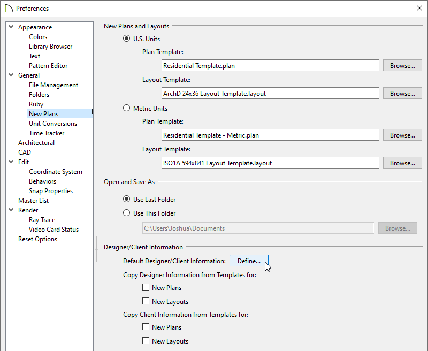Browse for the U.S. Plan Template file

[402, 65]
